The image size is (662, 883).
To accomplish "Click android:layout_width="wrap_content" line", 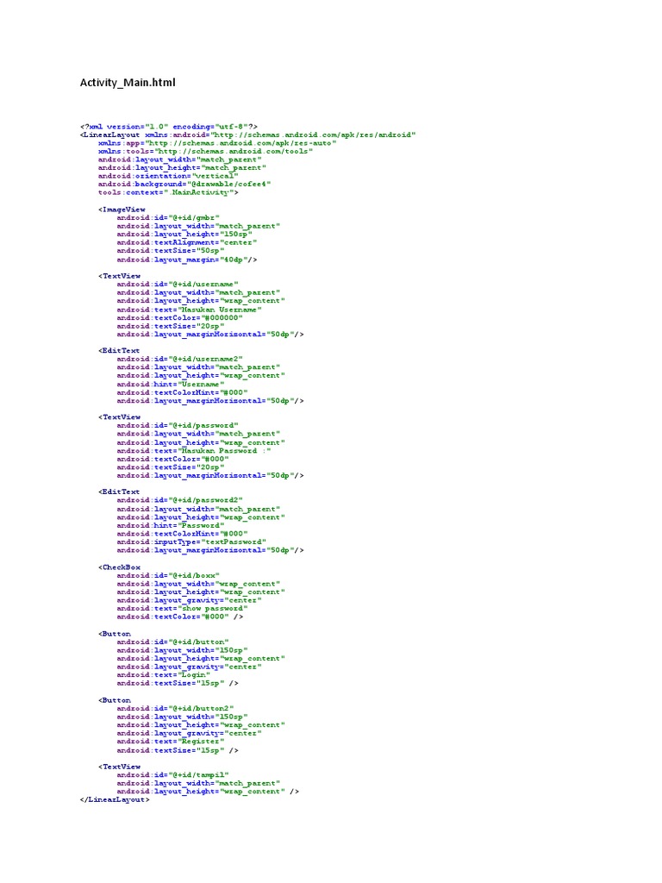I will pos(198,584).
